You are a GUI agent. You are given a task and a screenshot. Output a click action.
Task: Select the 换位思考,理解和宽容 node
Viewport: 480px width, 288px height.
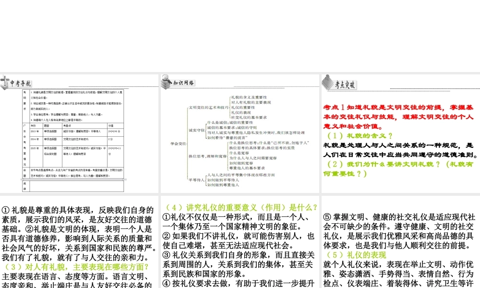[x=207, y=156]
